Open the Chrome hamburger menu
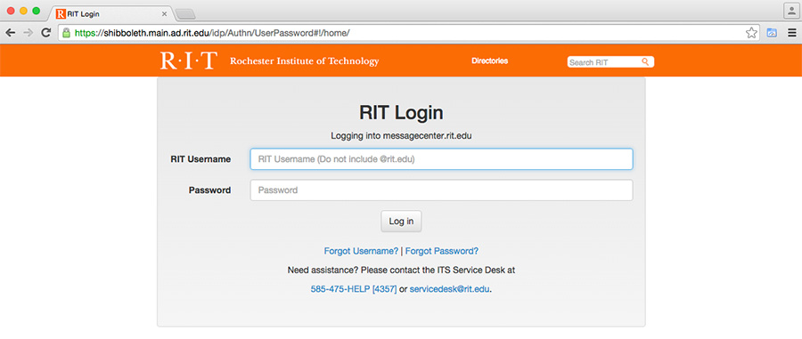 pyautogui.click(x=791, y=33)
